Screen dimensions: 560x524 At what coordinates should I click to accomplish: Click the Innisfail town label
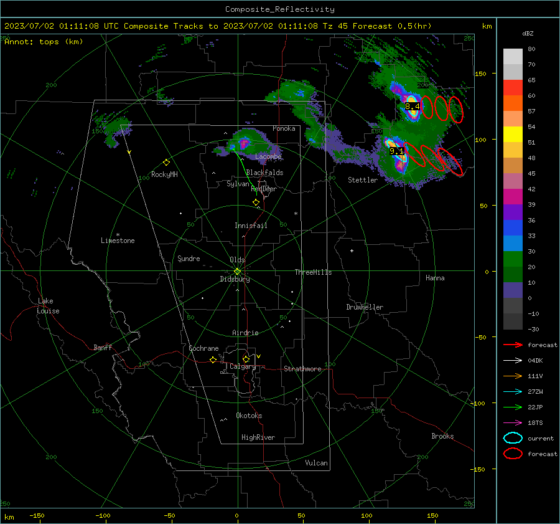tap(251, 226)
